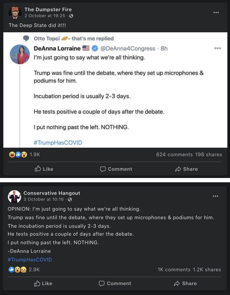
Task: Open The Dumpster Fire profile picture
Action: click(x=15, y=13)
